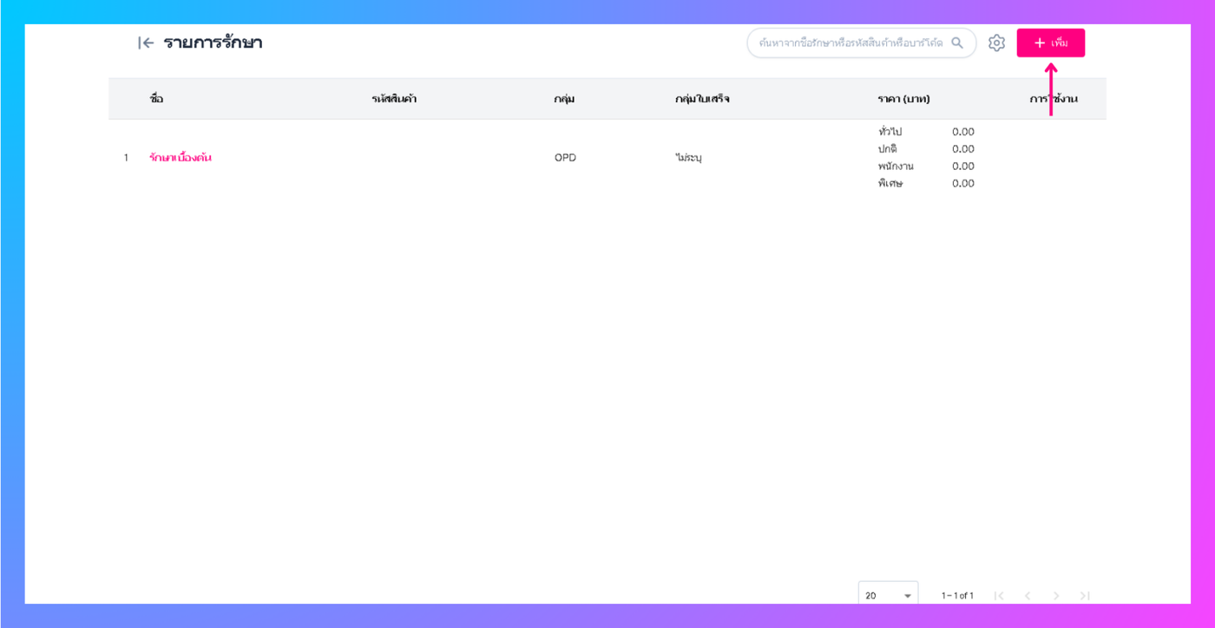The width and height of the screenshot is (1215, 628).
Task: Click the ชื่อ column header
Action: [156, 99]
